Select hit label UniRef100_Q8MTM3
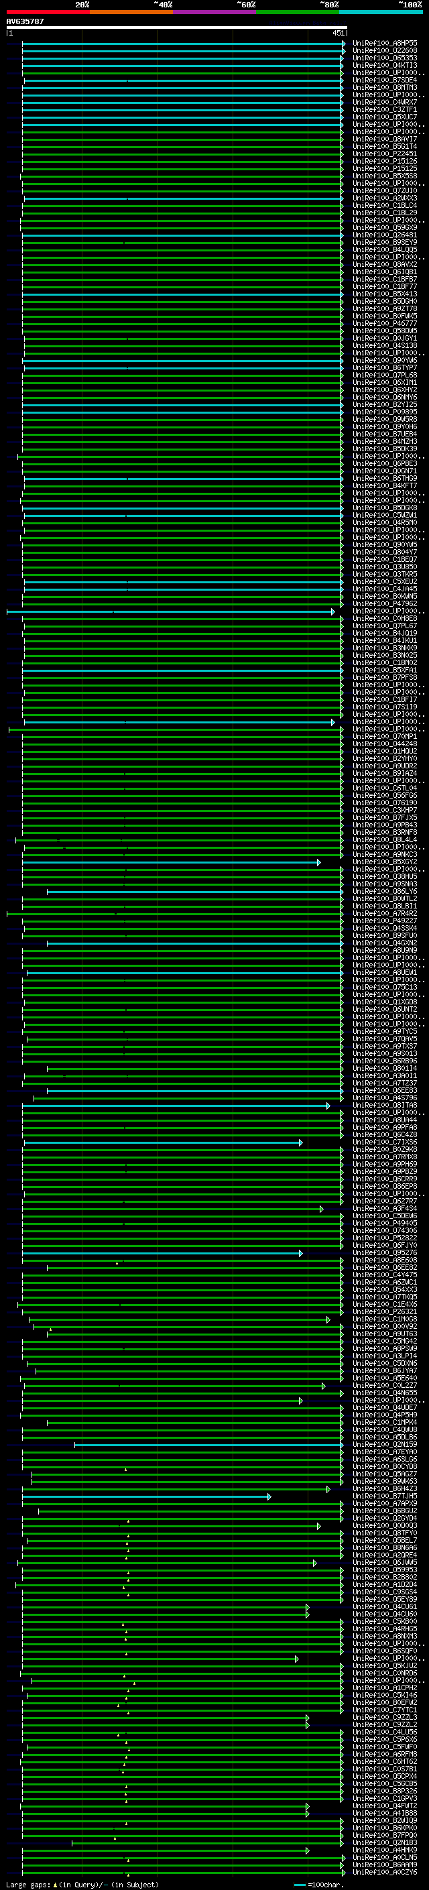Screen dimensions: 429x1890 tap(385, 87)
